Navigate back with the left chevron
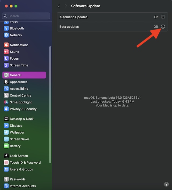 pyautogui.click(x=59, y=6)
